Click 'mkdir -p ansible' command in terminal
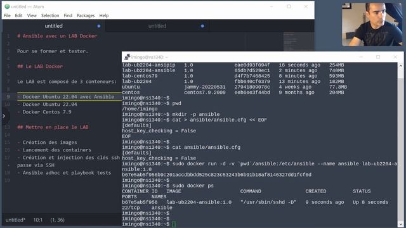The width and height of the screenshot is (406, 228). (196, 114)
